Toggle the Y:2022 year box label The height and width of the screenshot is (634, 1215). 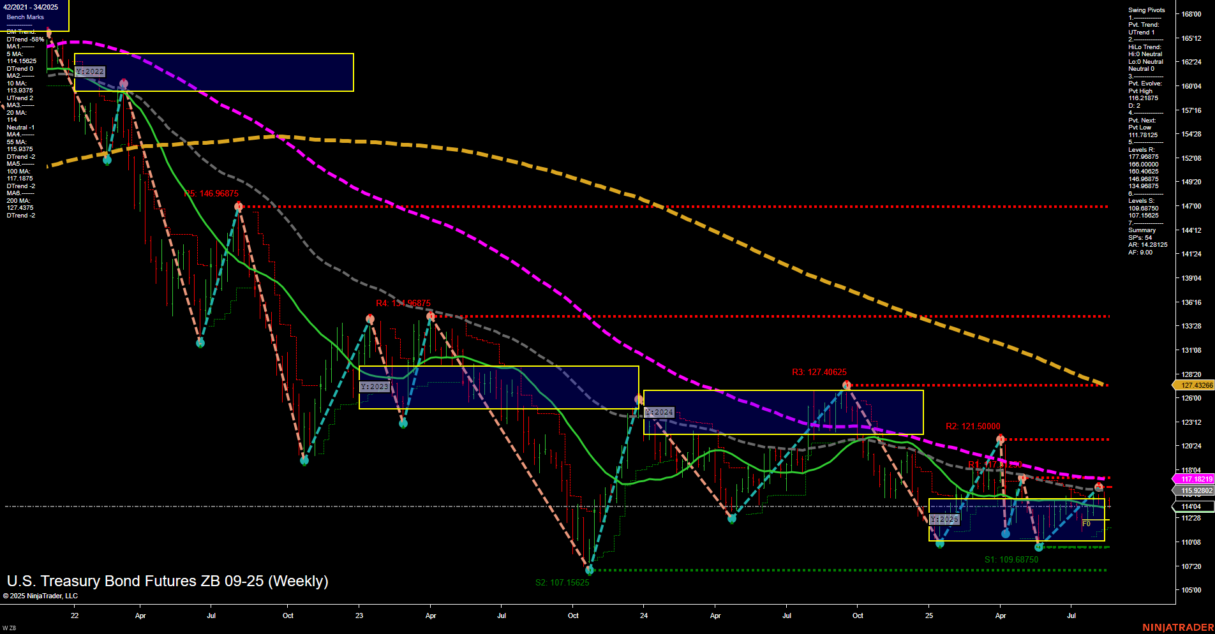(x=89, y=71)
